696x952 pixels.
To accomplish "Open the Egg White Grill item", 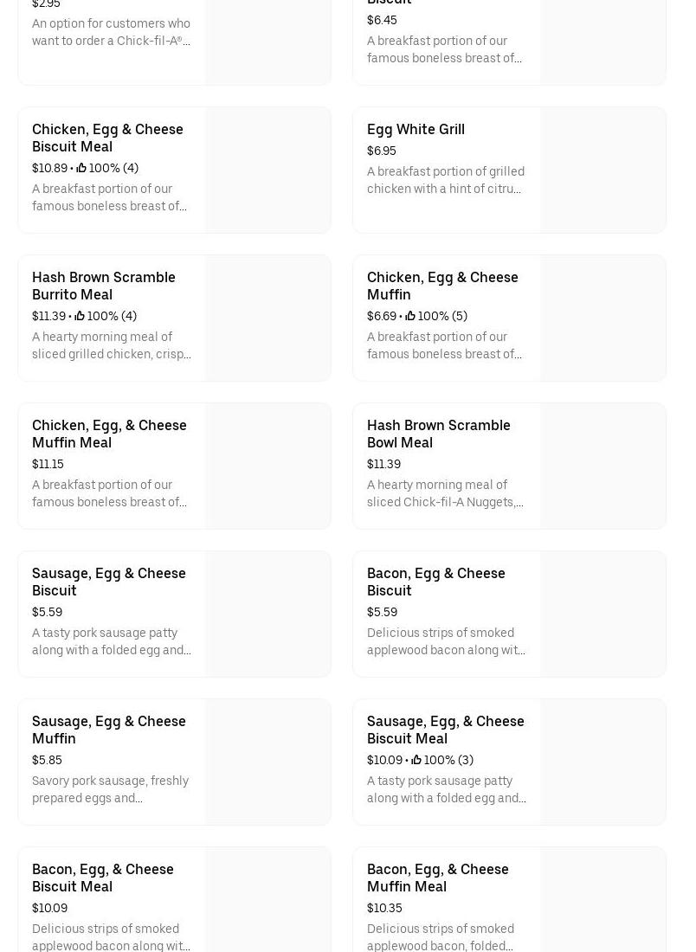I will [x=416, y=129].
